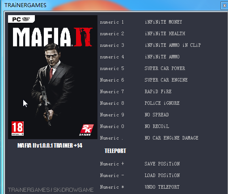Click the Mafia II cover art image
228x194 pixels.
point(53,77)
